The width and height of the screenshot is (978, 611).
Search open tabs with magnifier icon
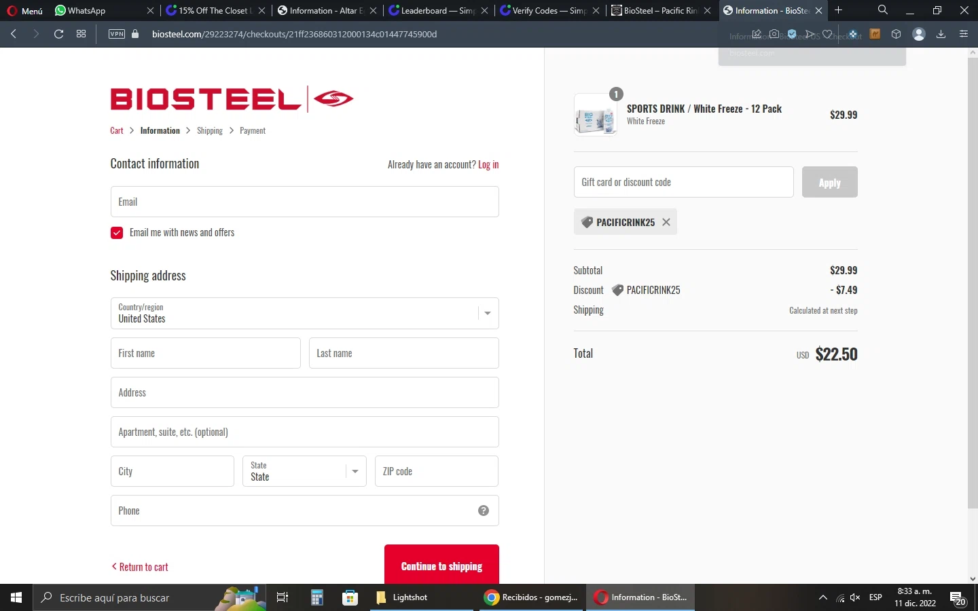pyautogui.click(x=882, y=10)
